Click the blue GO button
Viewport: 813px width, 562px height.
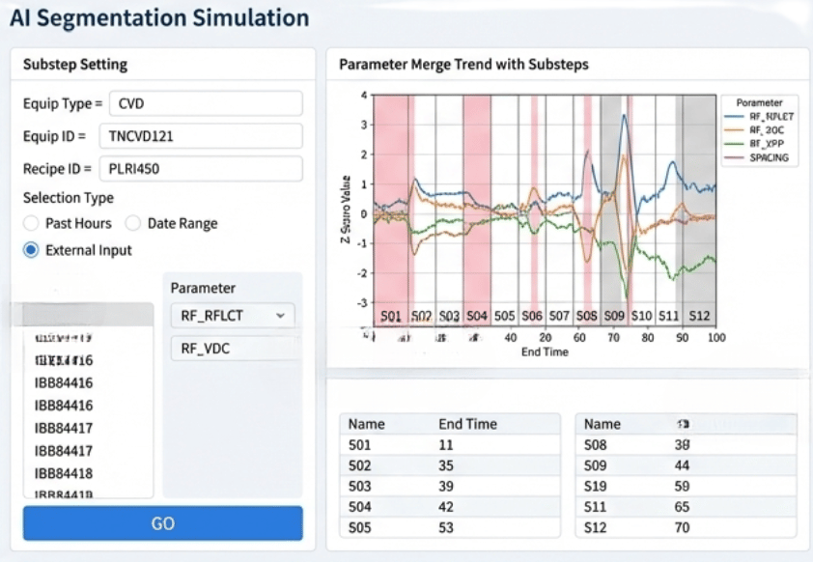click(x=162, y=523)
